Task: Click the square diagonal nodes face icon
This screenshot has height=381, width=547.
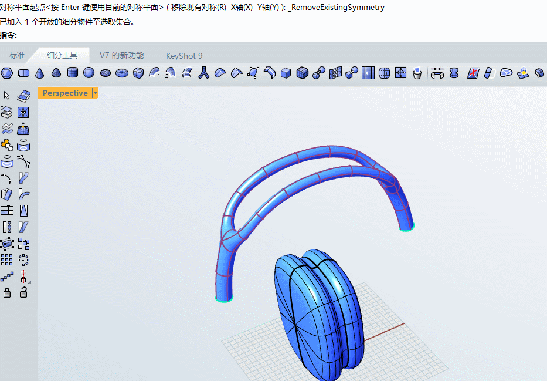Action: click(400, 73)
